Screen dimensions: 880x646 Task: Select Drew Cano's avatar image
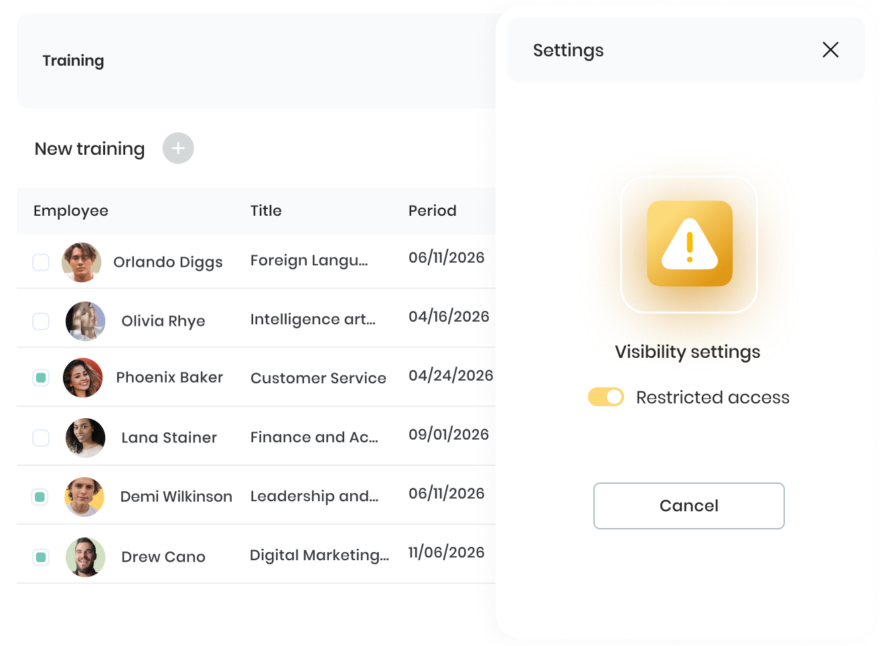86,557
